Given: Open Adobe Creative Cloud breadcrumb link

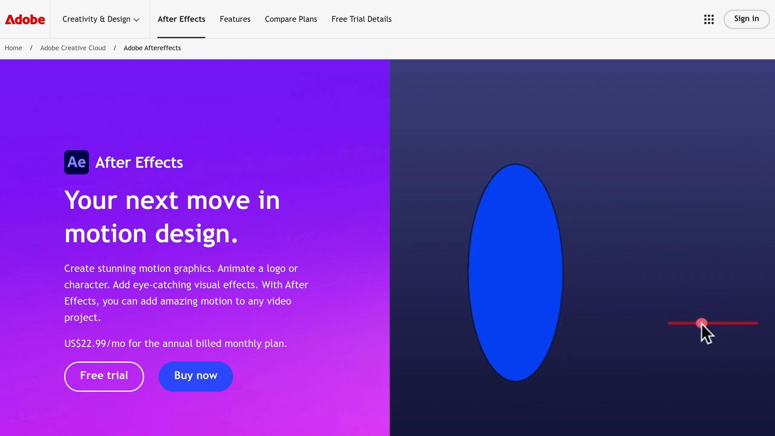Looking at the screenshot, I should click(73, 48).
